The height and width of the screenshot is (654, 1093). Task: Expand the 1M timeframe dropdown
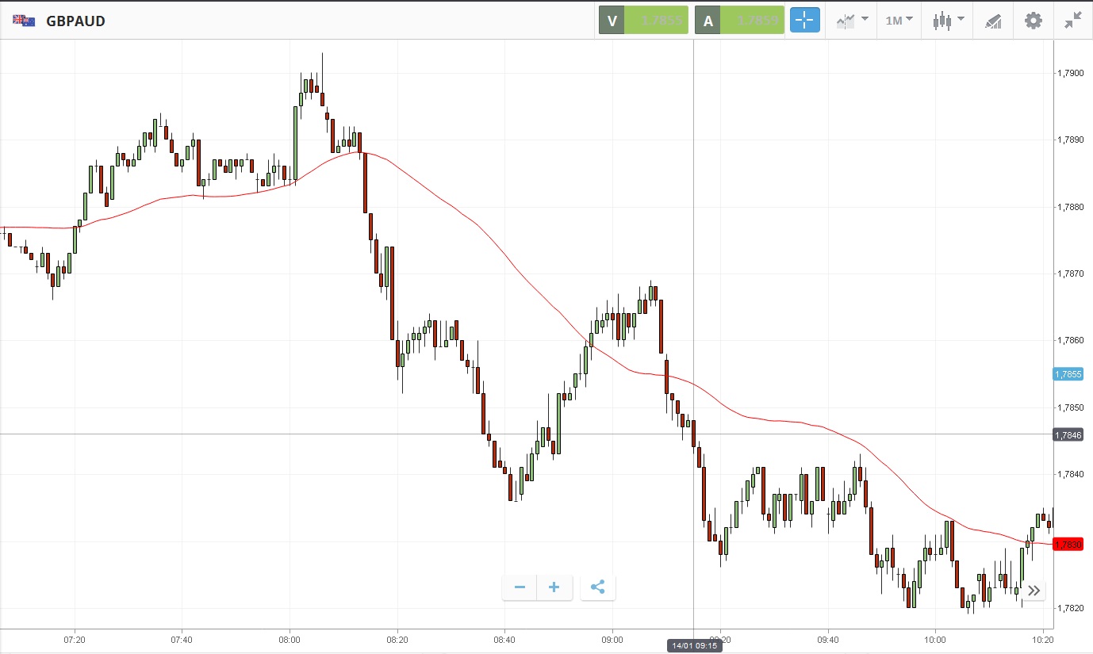pos(899,21)
